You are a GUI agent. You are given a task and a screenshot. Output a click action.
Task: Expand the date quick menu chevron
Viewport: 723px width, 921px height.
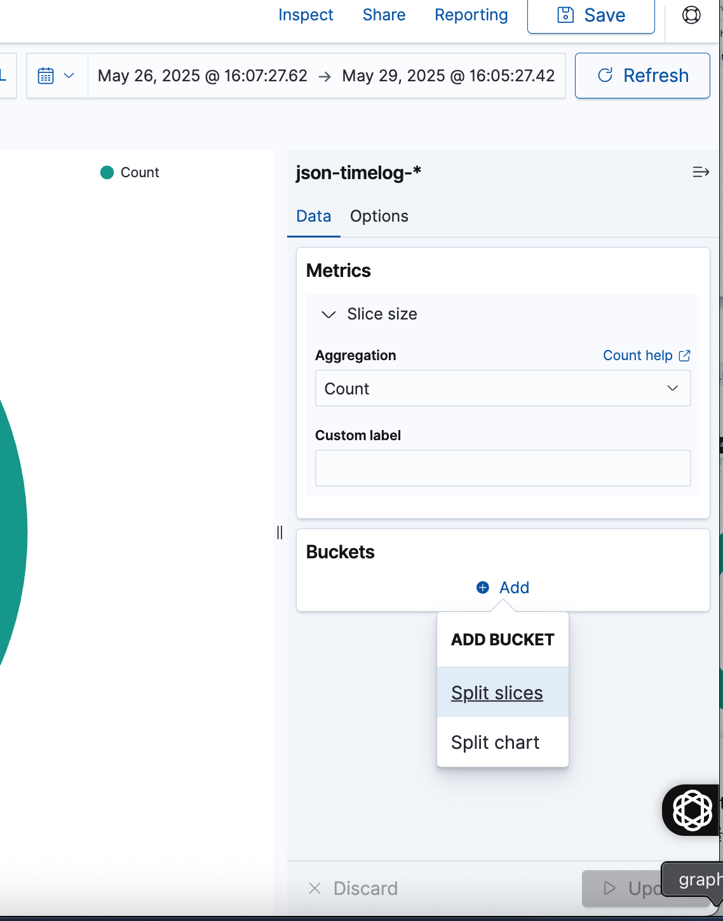click(69, 76)
